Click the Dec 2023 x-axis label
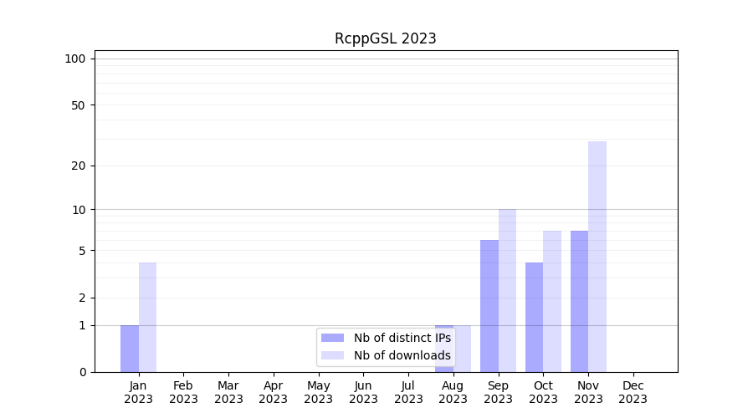Image resolution: width=753 pixels, height=418 pixels. [633, 392]
